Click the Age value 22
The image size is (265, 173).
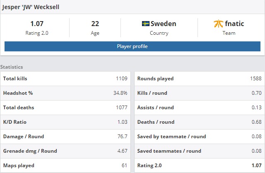[x=95, y=24]
